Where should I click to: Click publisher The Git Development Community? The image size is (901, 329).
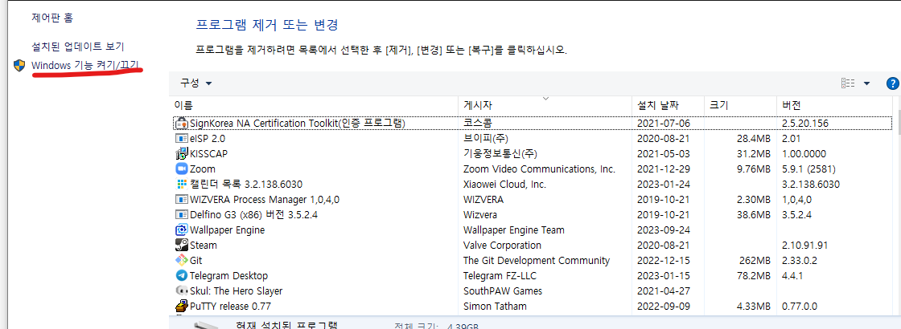tap(536, 260)
